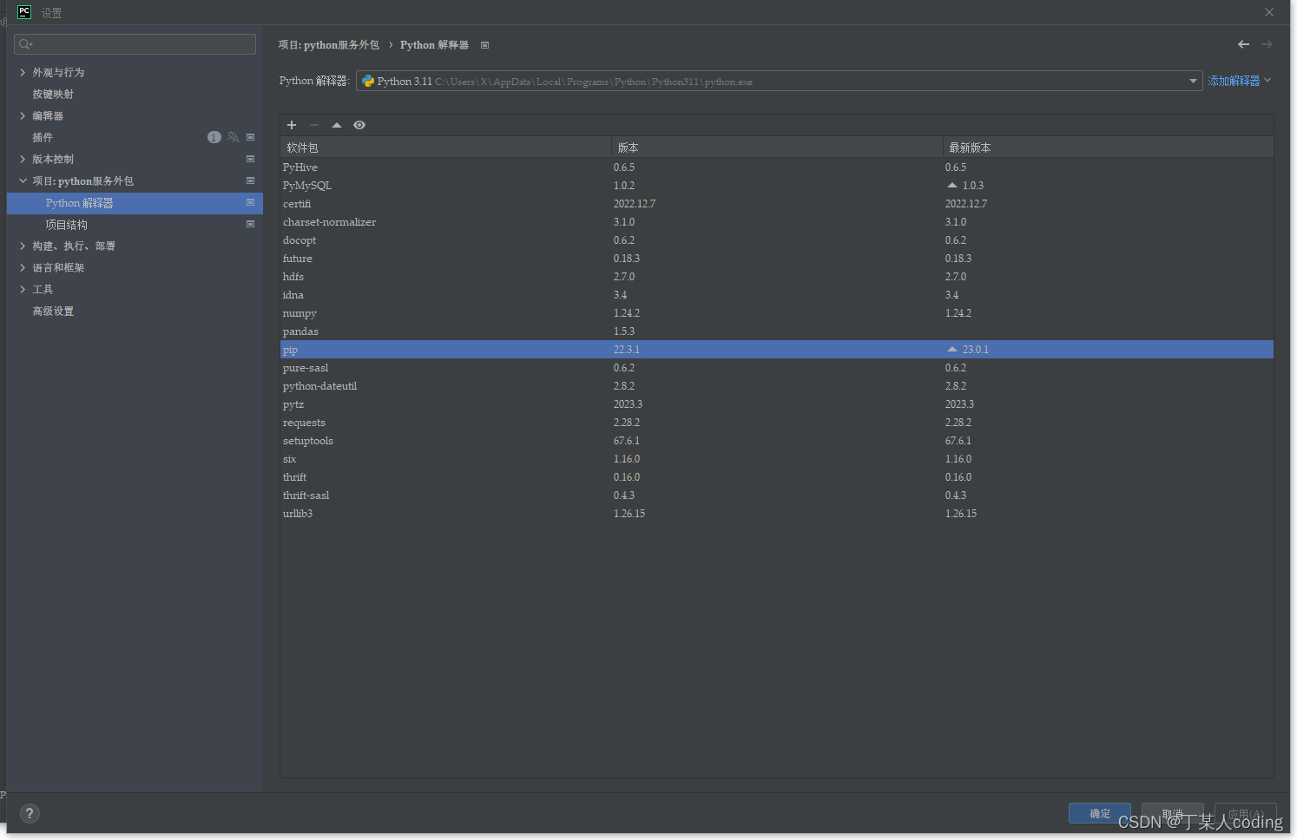Select the PyMySQL package row

(777, 185)
